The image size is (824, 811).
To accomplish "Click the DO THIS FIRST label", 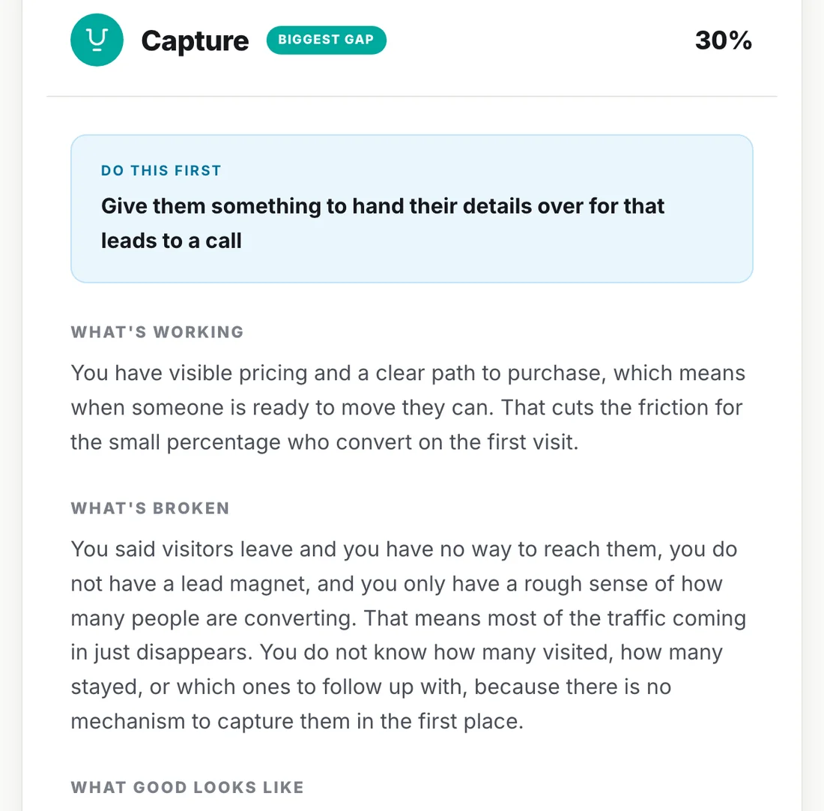I will 161,170.
